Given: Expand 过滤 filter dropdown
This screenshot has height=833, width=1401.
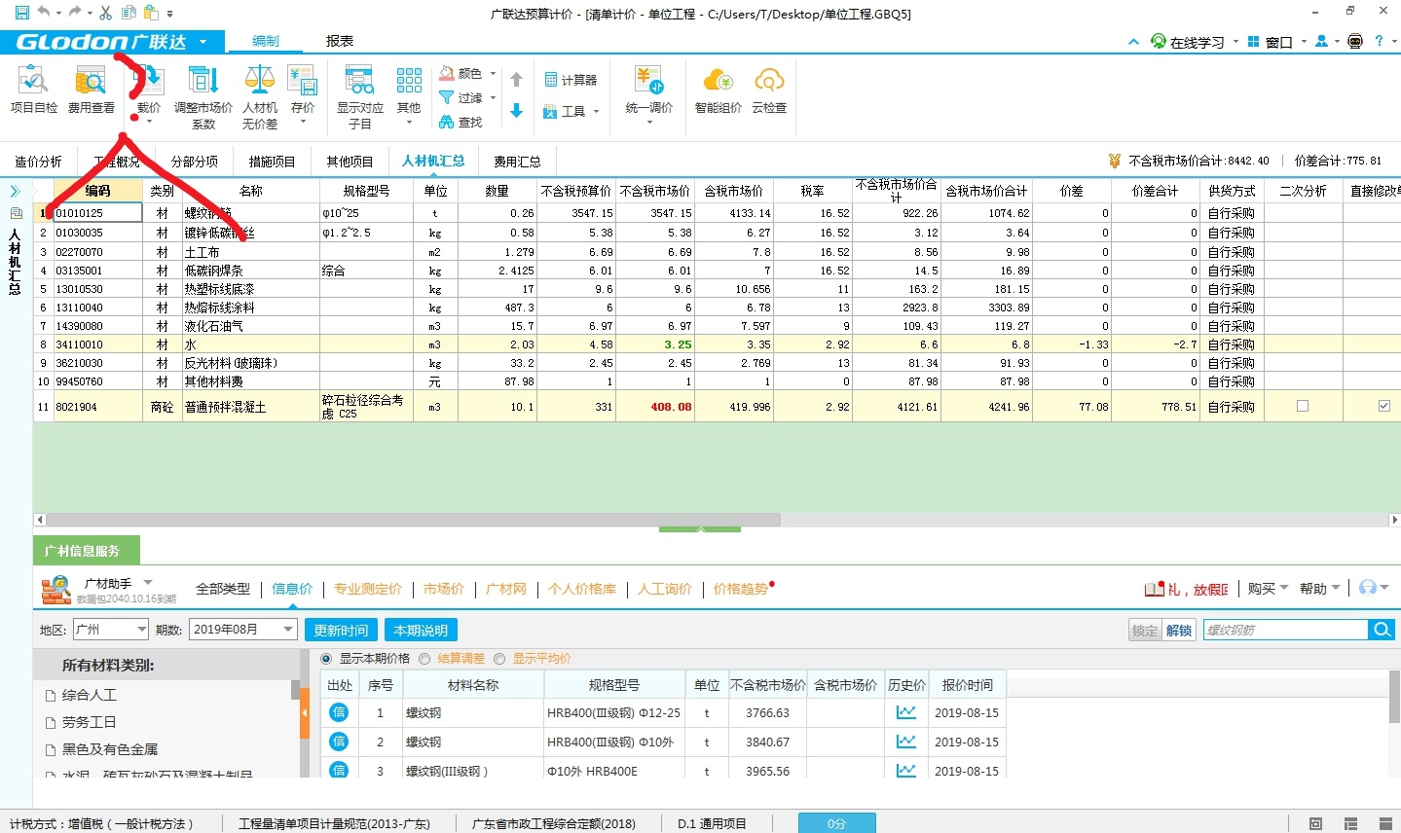Looking at the screenshot, I should click(493, 97).
